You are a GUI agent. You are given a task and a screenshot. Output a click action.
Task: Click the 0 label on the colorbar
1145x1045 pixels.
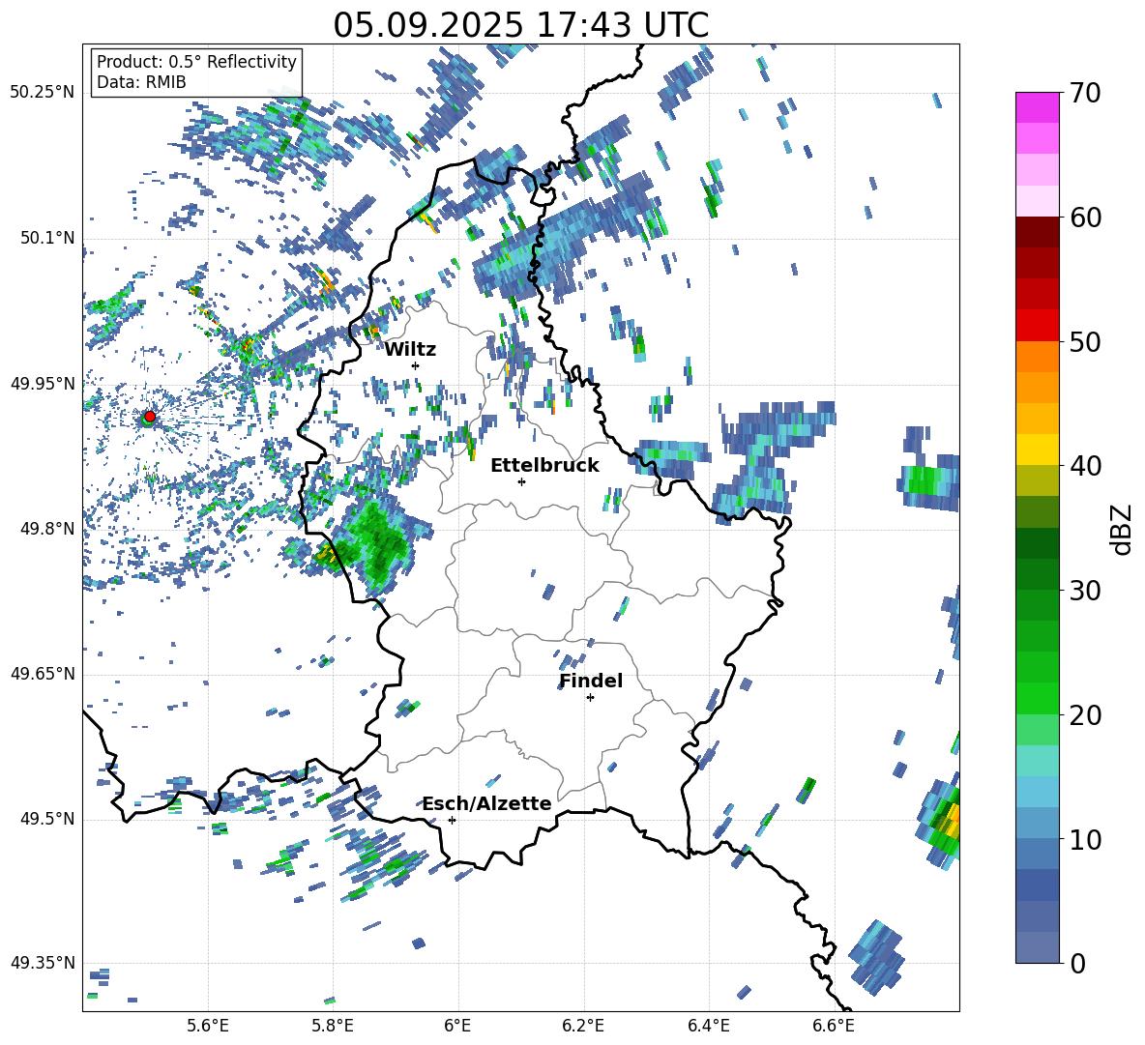tap(1077, 963)
